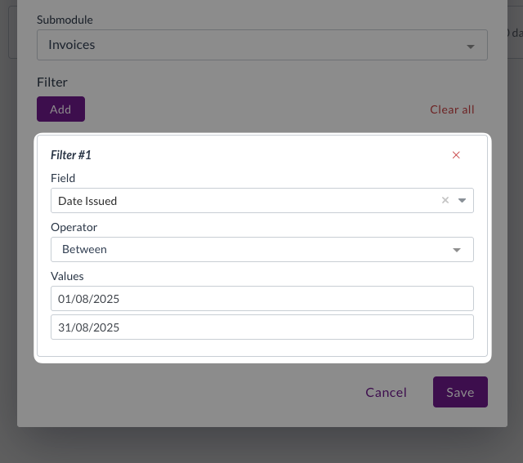Click the Filter section label
Screen dimensions: 523x463
[x=52, y=82]
